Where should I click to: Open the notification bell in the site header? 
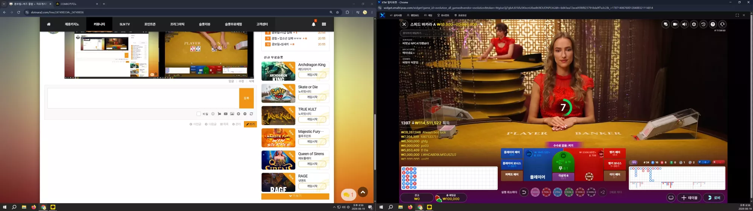pyautogui.click(x=314, y=24)
